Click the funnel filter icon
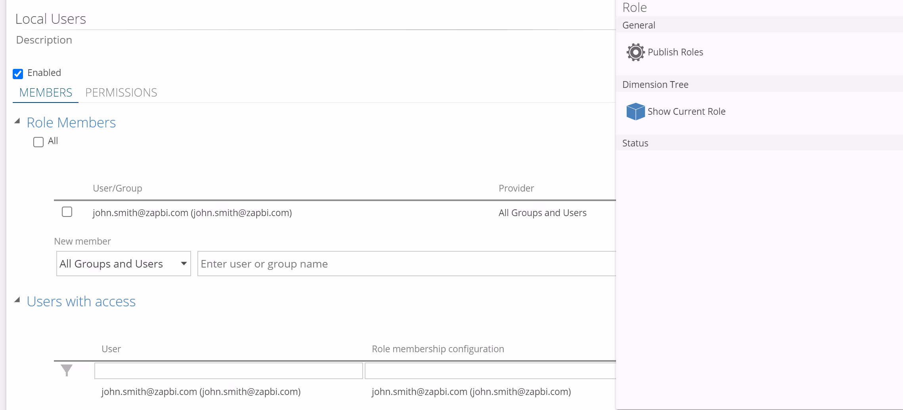Viewport: 903px width, 410px height. point(67,370)
